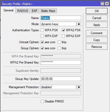Click the WPA2 Pre-Shared Key field
The width and height of the screenshot is (110, 112).
point(61,62)
